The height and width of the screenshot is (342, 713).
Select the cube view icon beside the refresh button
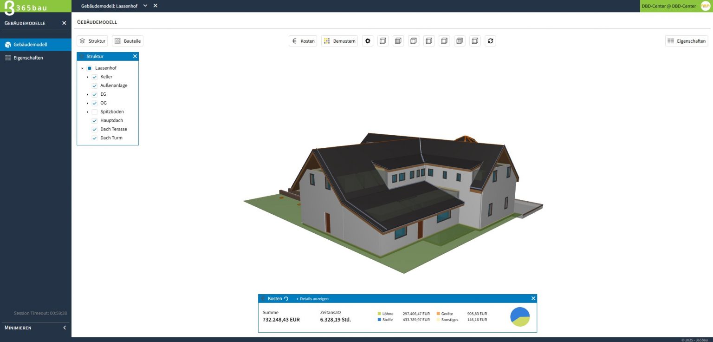(x=475, y=41)
